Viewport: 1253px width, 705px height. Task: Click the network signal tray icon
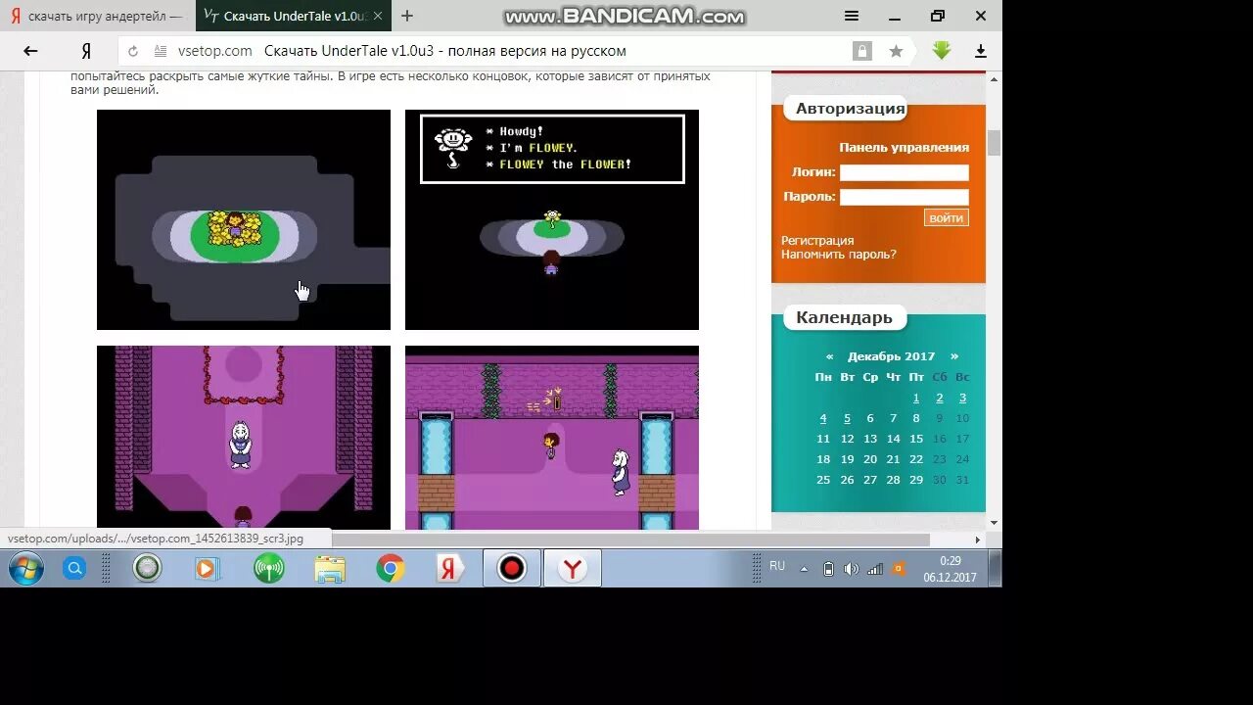coord(875,569)
